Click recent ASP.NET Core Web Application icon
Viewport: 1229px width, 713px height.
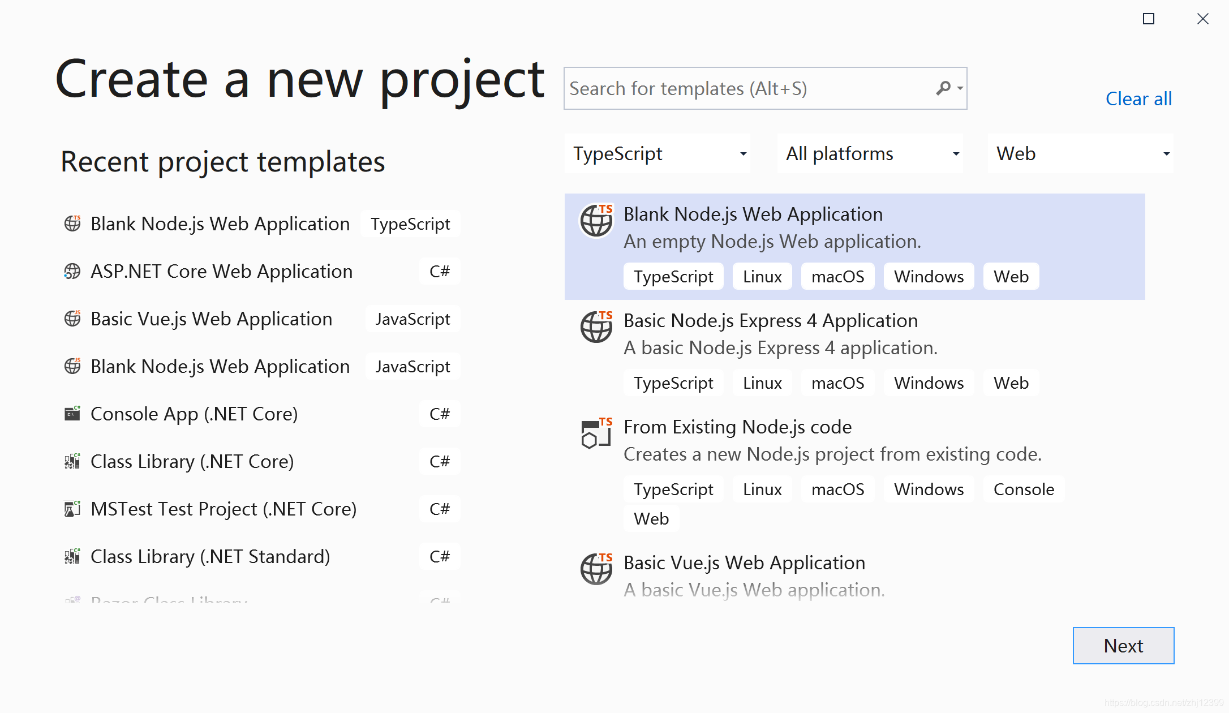[72, 272]
